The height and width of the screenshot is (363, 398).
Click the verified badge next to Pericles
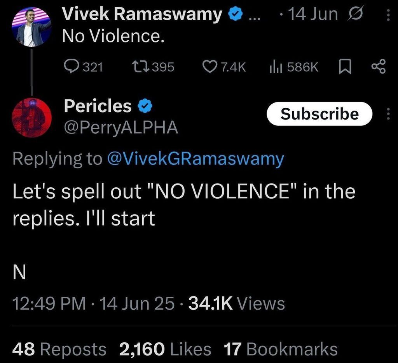point(145,106)
